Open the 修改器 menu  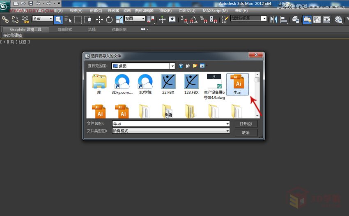point(113,10)
